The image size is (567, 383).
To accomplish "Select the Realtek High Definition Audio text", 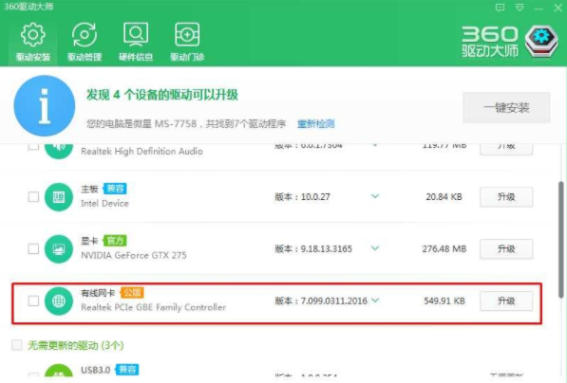I will tap(142, 152).
